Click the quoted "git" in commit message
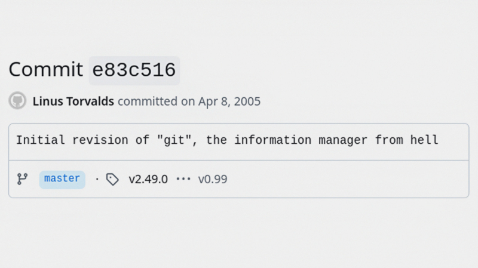Image resolution: width=478 pixels, height=268 pixels. [177, 140]
